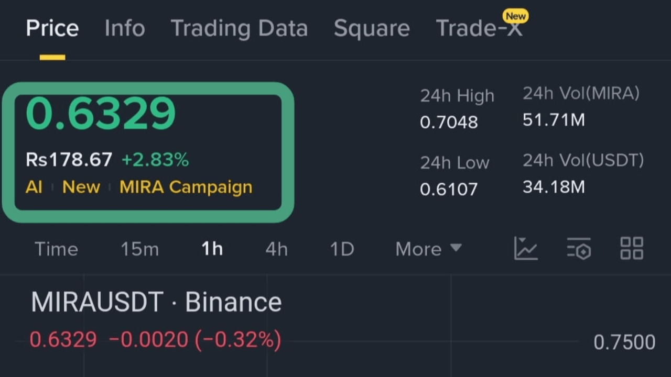Open the chart indicators icon
Image resolution: width=671 pixels, height=377 pixels.
pyautogui.click(x=526, y=249)
